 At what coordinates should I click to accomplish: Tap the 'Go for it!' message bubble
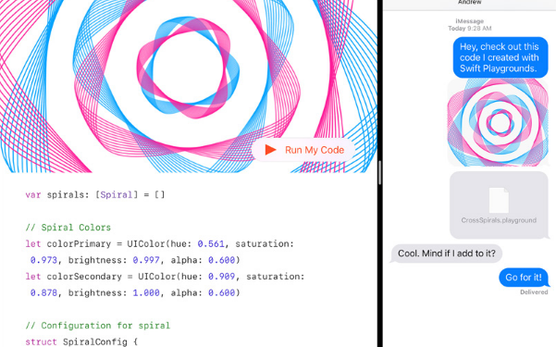[x=524, y=278]
